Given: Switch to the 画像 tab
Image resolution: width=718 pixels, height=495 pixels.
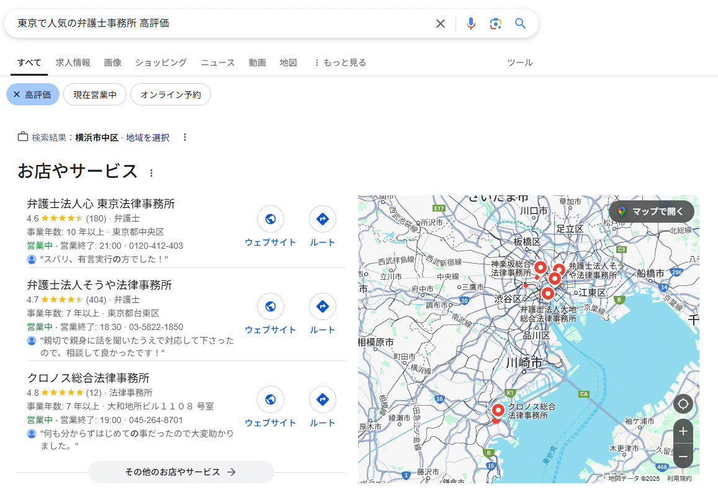Looking at the screenshot, I should tap(112, 63).
